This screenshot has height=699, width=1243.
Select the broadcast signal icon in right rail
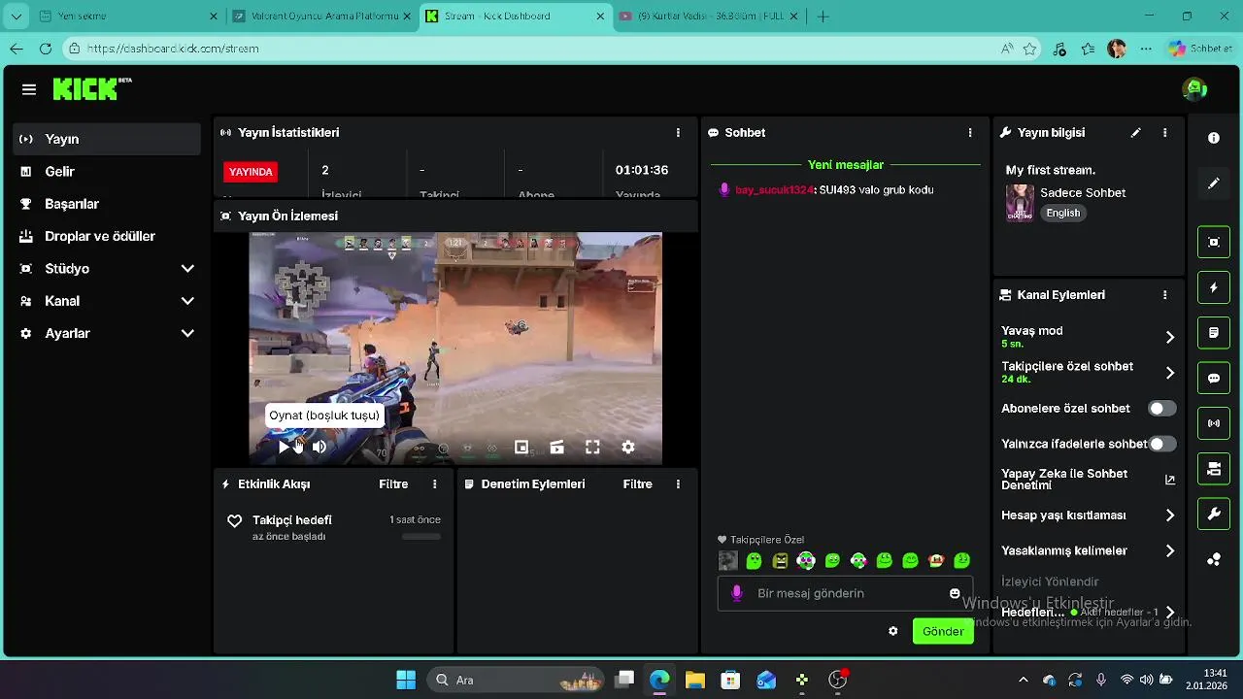1214,423
